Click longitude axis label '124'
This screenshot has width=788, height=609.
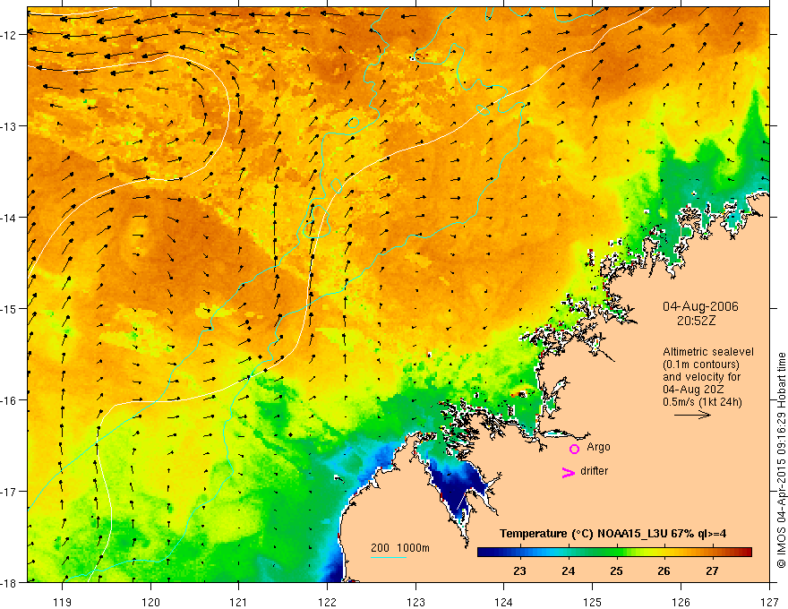(504, 602)
